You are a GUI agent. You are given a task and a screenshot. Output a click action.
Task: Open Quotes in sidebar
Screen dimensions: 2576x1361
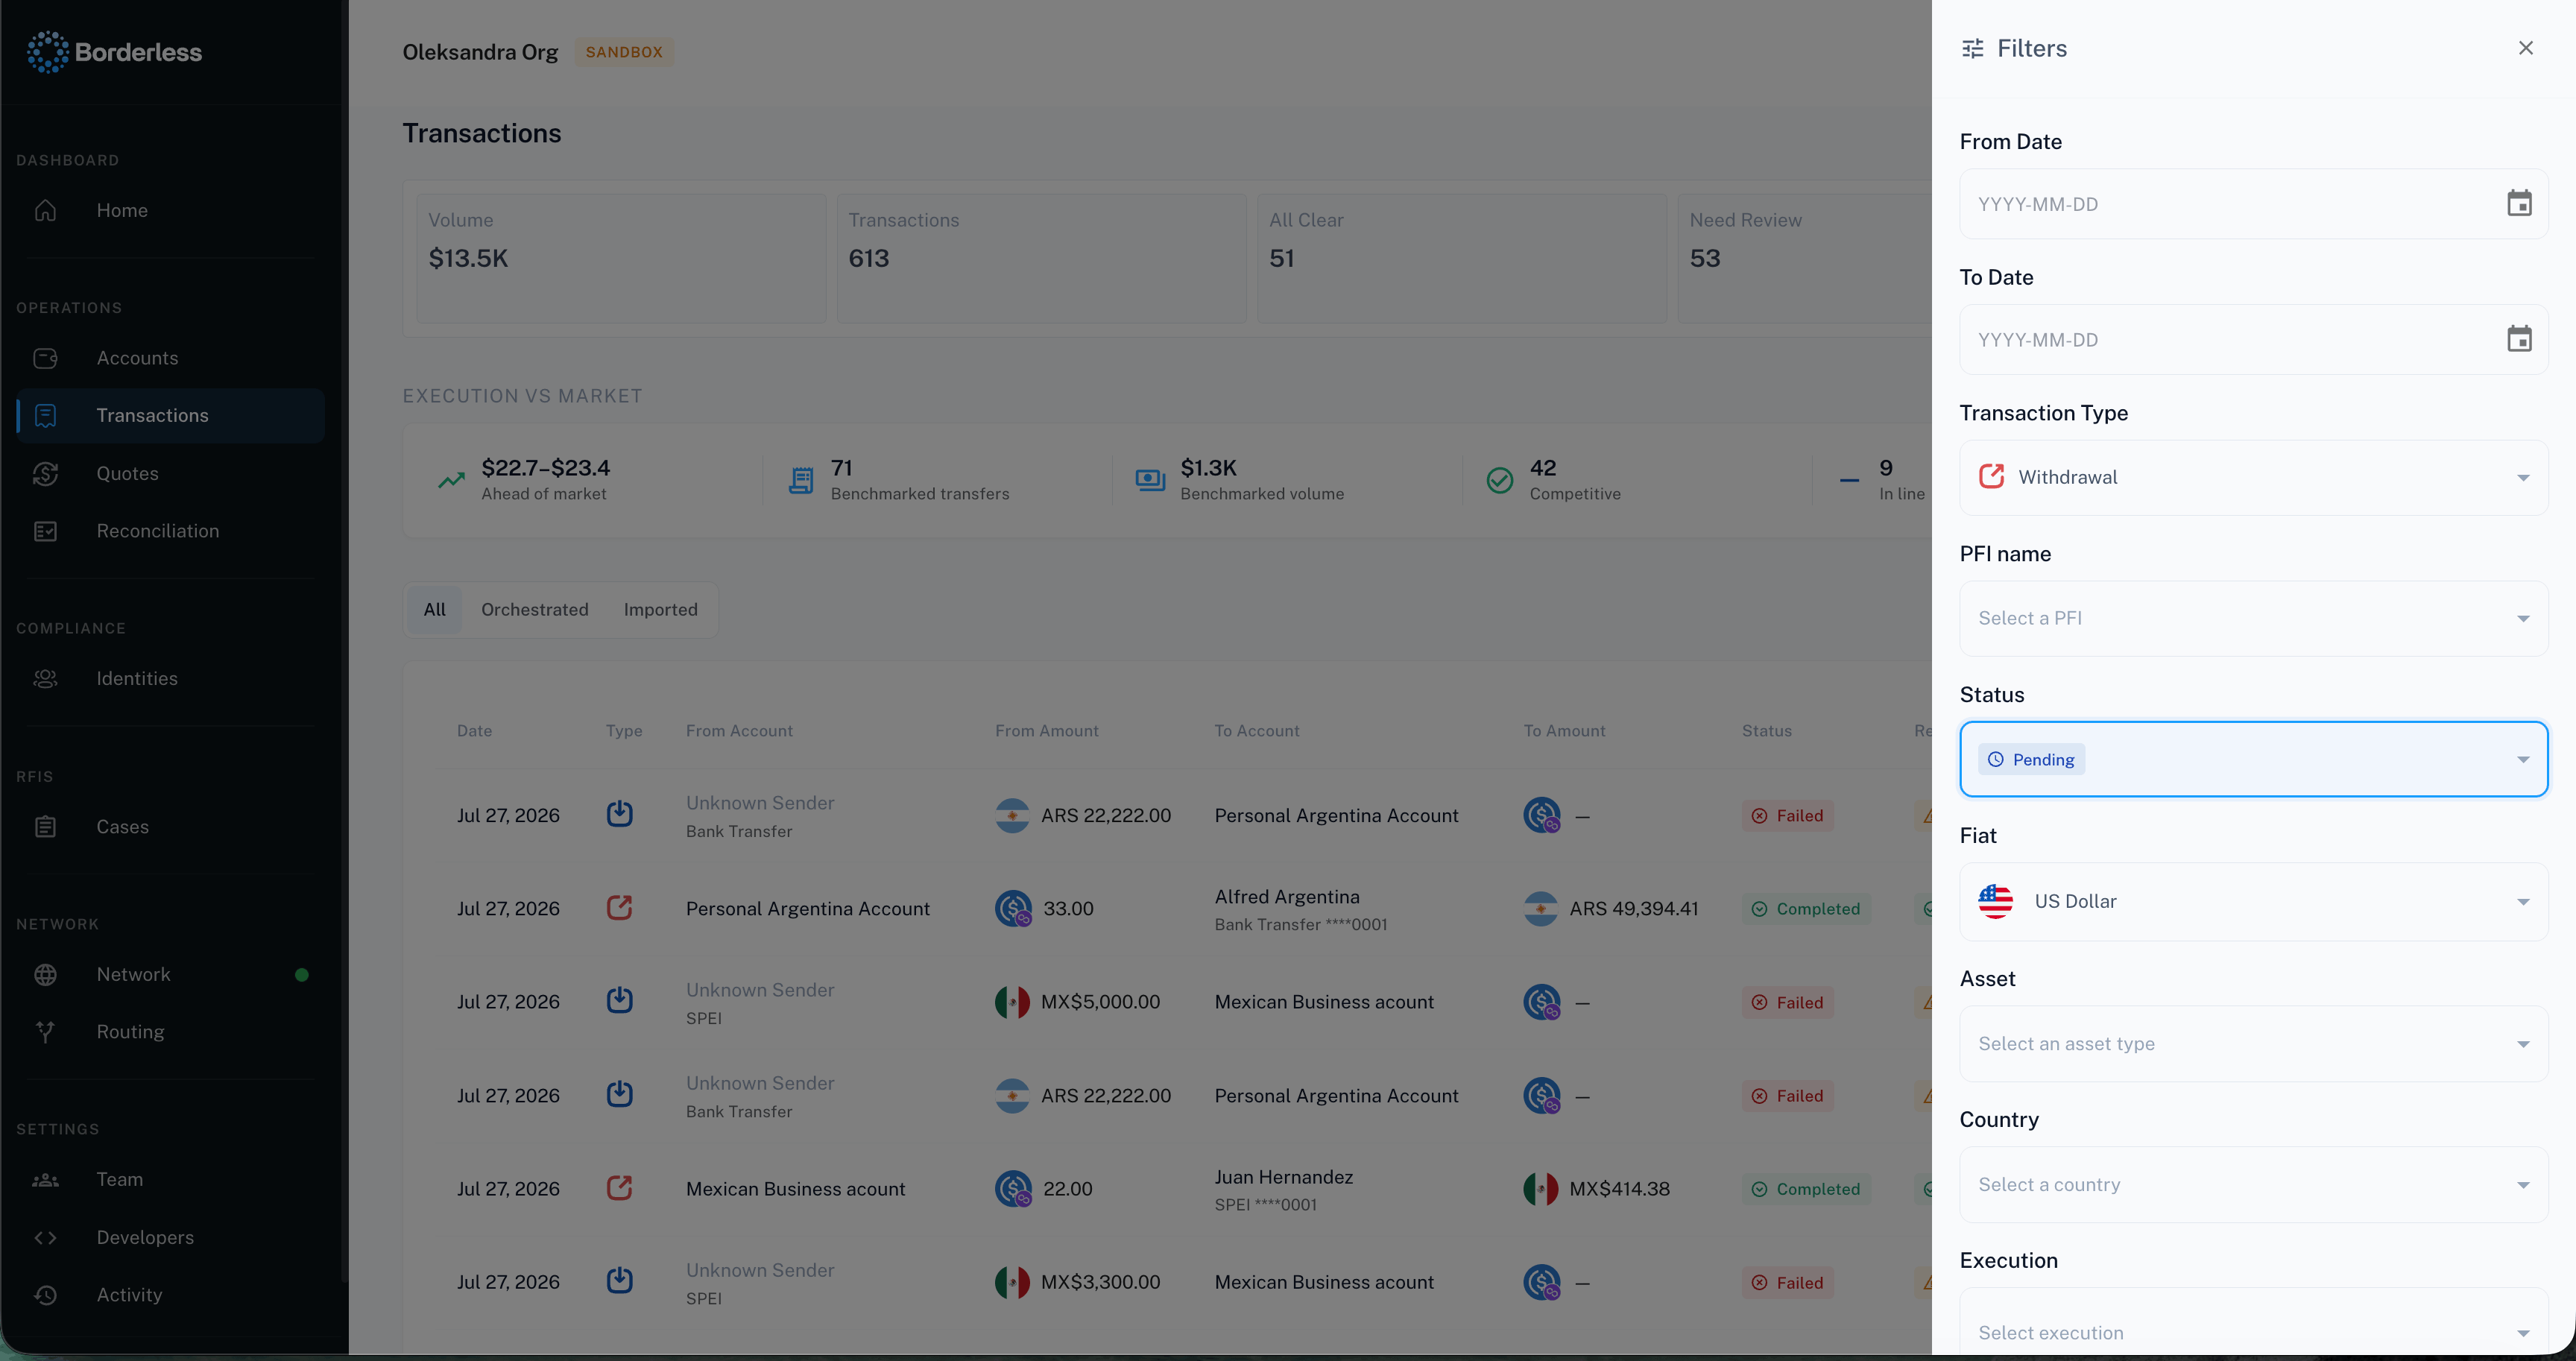[x=170, y=474]
